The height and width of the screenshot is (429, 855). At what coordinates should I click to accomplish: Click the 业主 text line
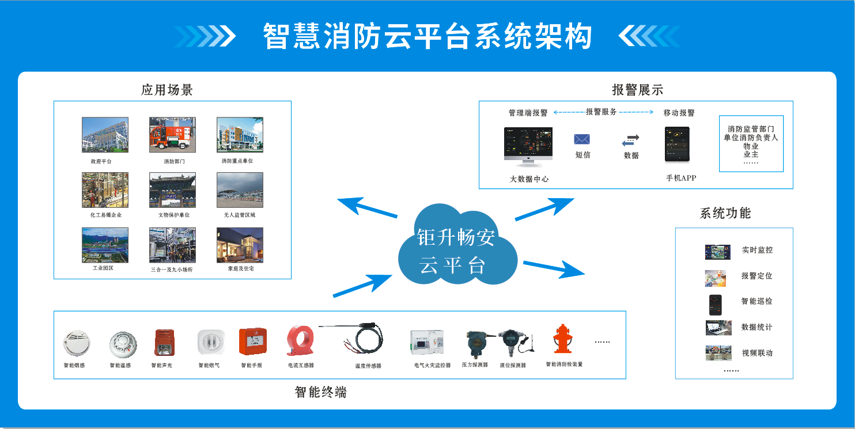751,154
